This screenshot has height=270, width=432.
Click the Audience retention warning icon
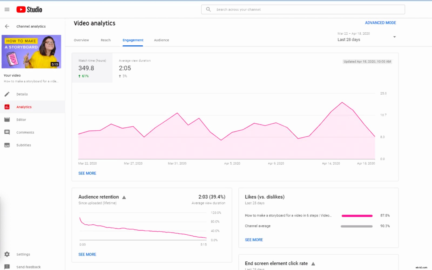point(124,197)
